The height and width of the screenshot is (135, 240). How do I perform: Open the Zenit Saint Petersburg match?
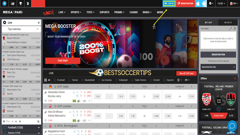tap(21, 57)
